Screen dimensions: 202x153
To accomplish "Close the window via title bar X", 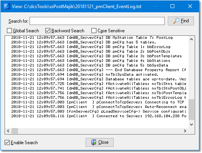I will 190,6.
